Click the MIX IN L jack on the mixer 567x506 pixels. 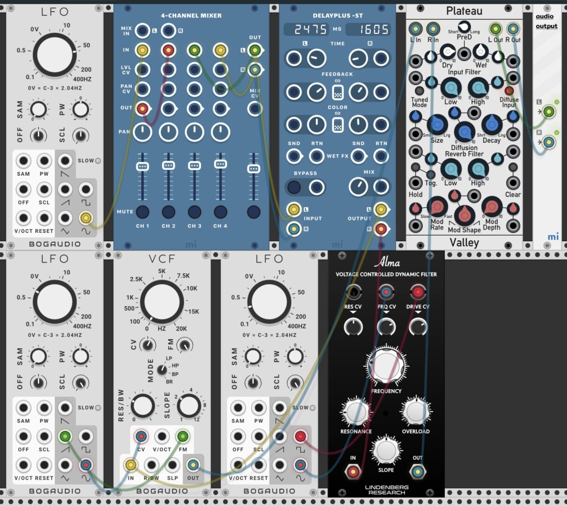(142, 31)
